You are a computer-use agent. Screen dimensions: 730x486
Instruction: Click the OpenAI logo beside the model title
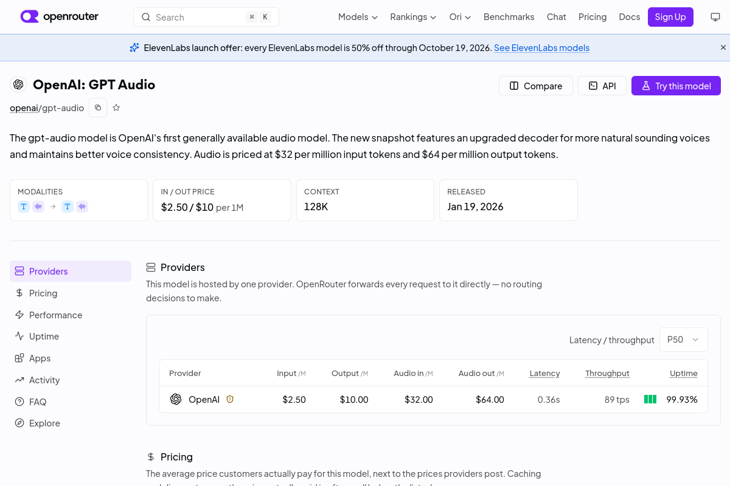(x=18, y=84)
